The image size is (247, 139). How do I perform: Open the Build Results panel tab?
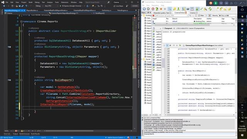pyautogui.click(x=36, y=134)
